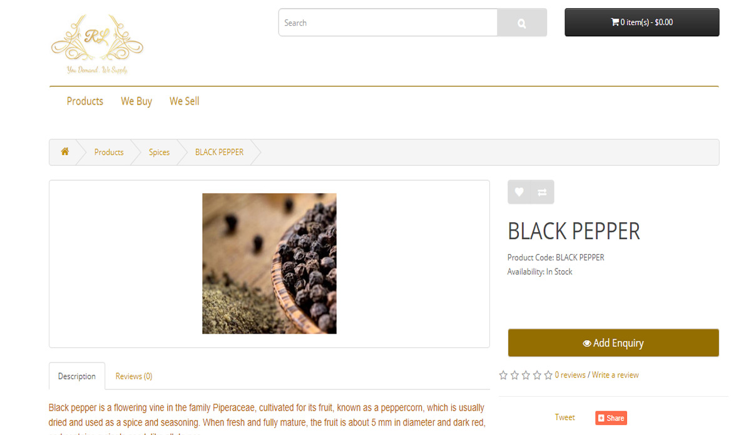Click the Add Enquiry button
The height and width of the screenshot is (435, 751).
(x=613, y=343)
